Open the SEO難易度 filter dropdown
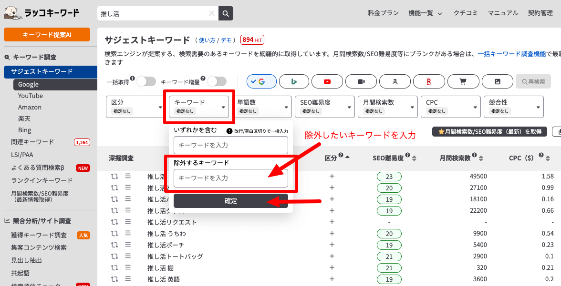The height and width of the screenshot is (286, 561). point(324,107)
